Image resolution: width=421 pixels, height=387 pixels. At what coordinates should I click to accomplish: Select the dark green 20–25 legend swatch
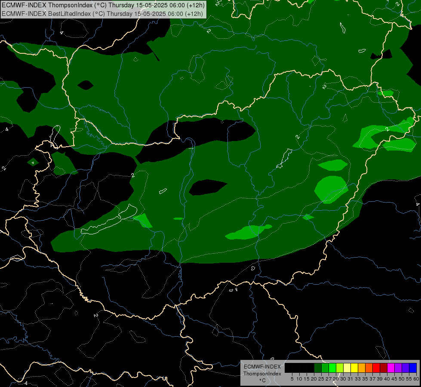[x=318, y=368]
